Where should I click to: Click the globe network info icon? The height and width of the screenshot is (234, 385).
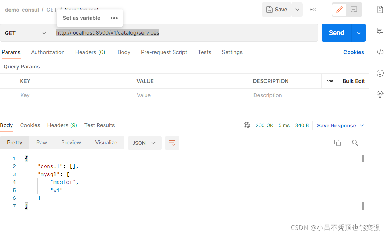pyautogui.click(x=247, y=125)
